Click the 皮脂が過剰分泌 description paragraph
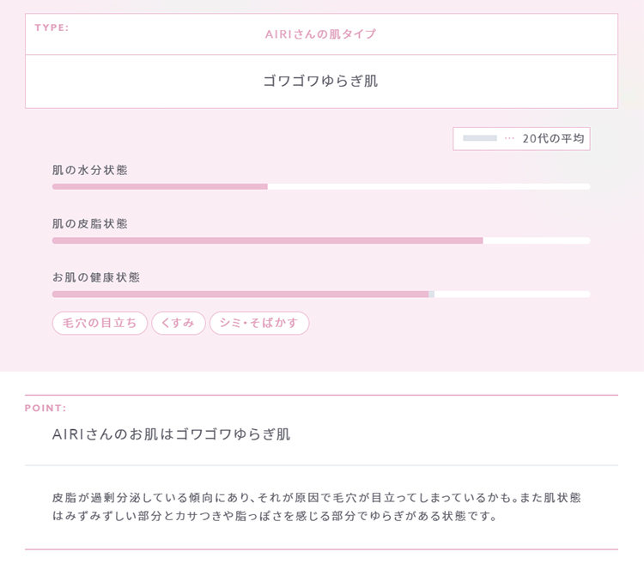The height and width of the screenshot is (570, 644). pos(316,506)
